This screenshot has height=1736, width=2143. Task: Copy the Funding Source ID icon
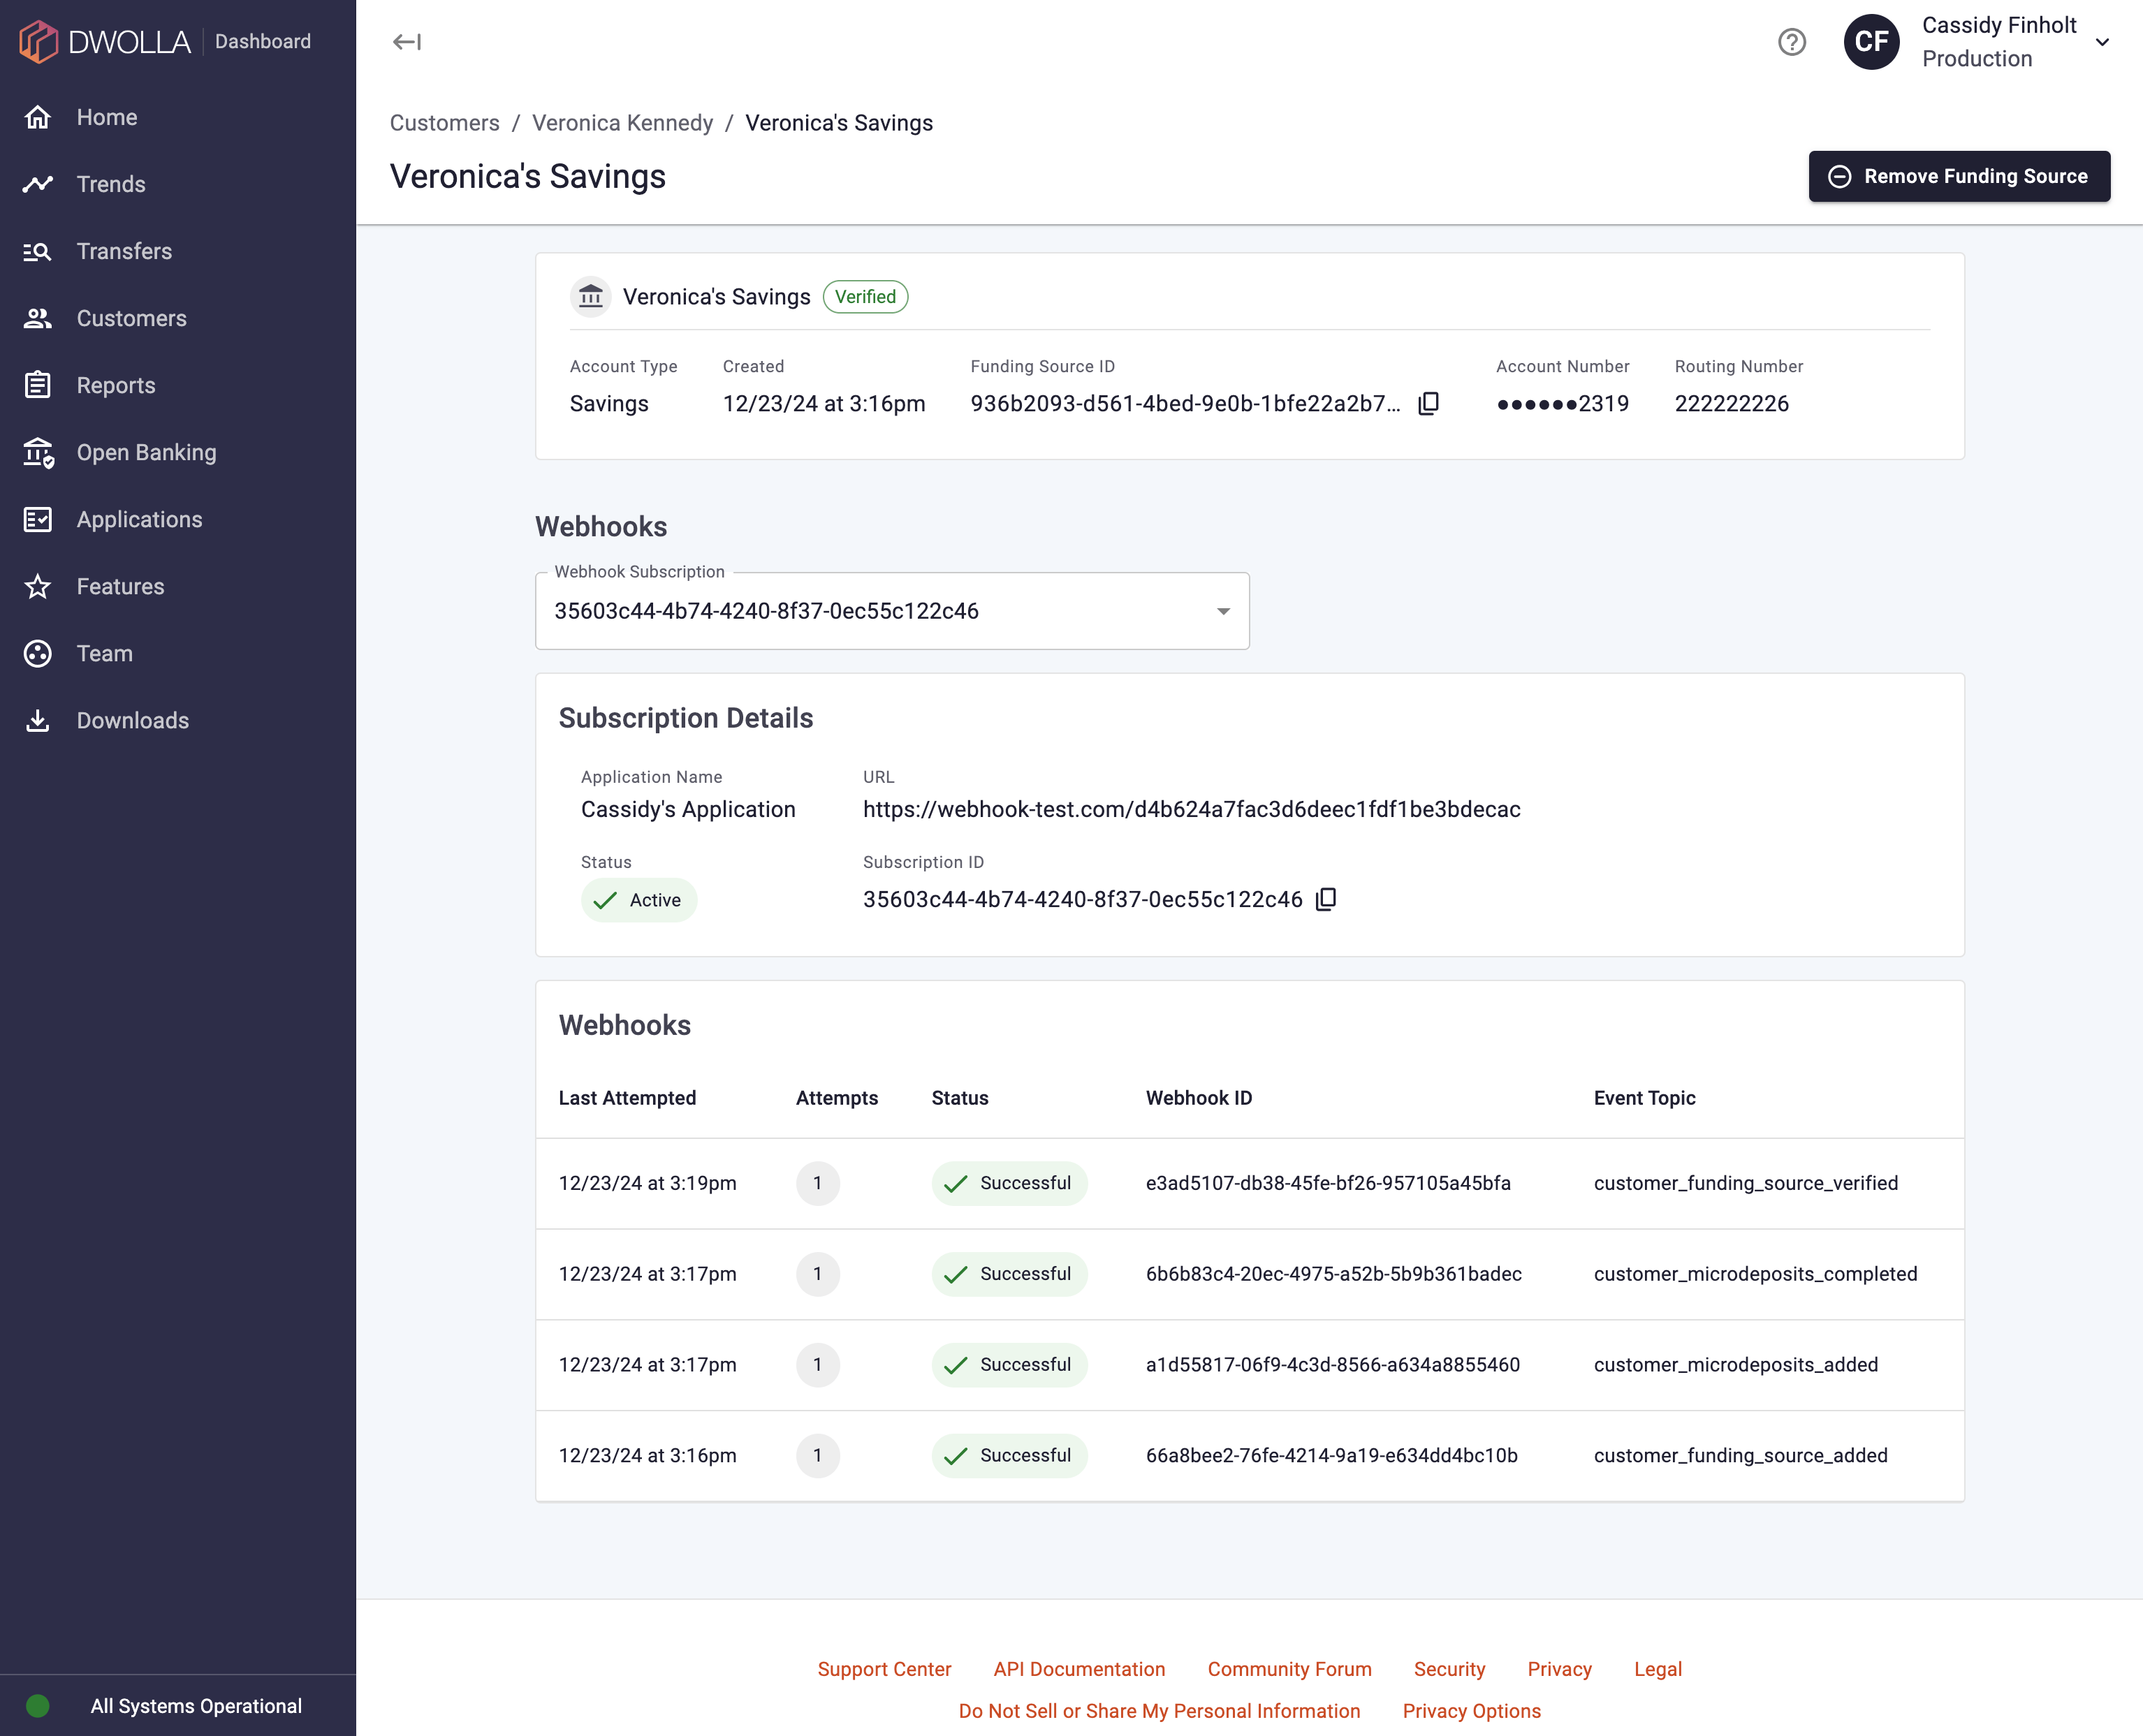click(1431, 404)
